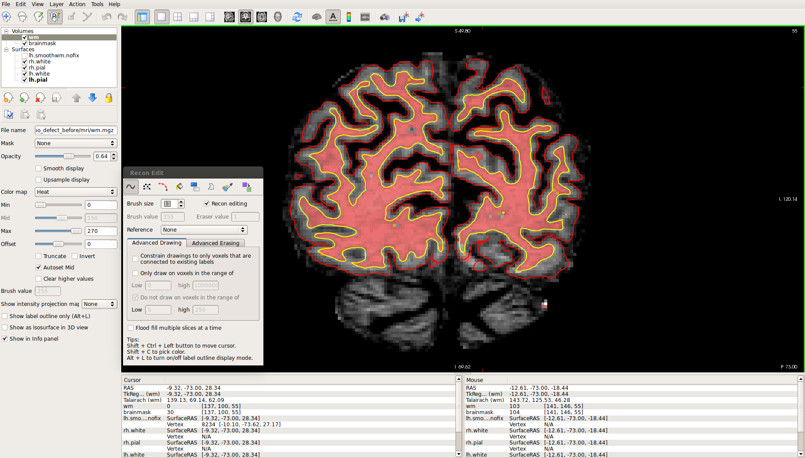This screenshot has height=458, width=805.
Task: Open the Mask dropdown
Action: 76,143
